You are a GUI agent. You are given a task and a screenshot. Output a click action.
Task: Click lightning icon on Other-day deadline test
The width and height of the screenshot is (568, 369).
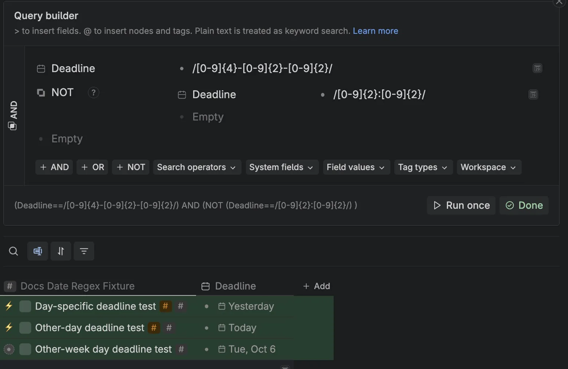click(x=9, y=328)
